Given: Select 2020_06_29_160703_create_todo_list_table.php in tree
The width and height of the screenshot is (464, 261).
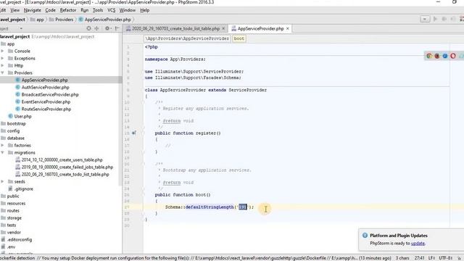Looking at the screenshot, I should (65, 174).
